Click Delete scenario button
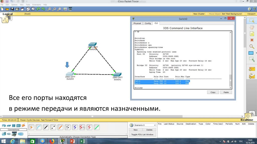This screenshot has width=257, height=144. (x=149, y=130)
